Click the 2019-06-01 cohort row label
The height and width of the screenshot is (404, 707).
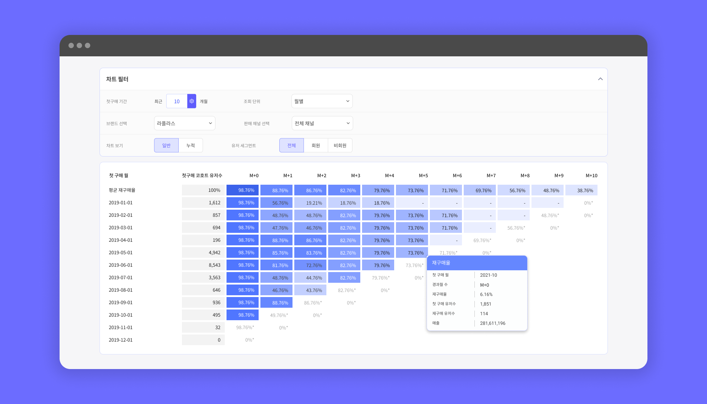121,265
